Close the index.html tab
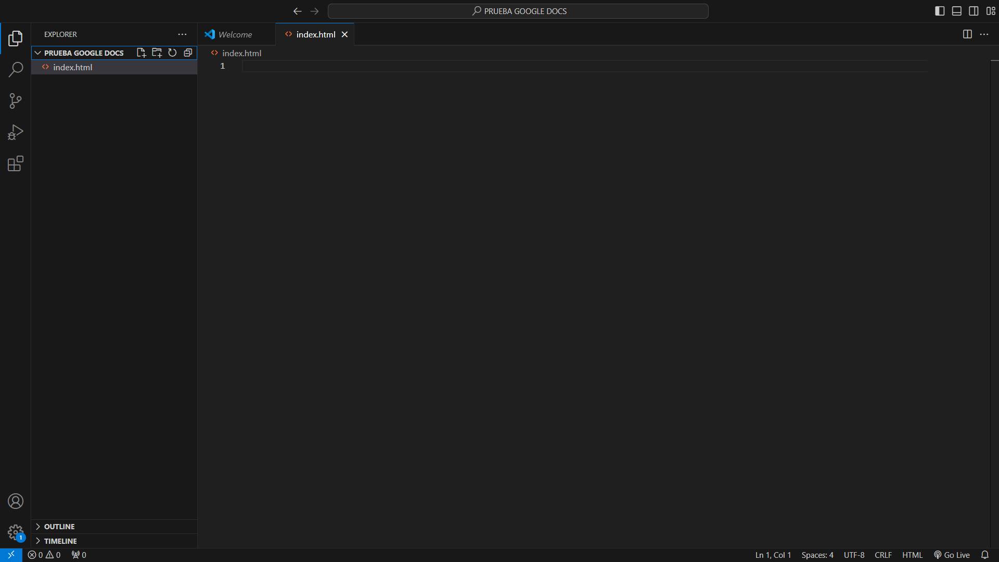The image size is (999, 562). pyautogui.click(x=344, y=34)
